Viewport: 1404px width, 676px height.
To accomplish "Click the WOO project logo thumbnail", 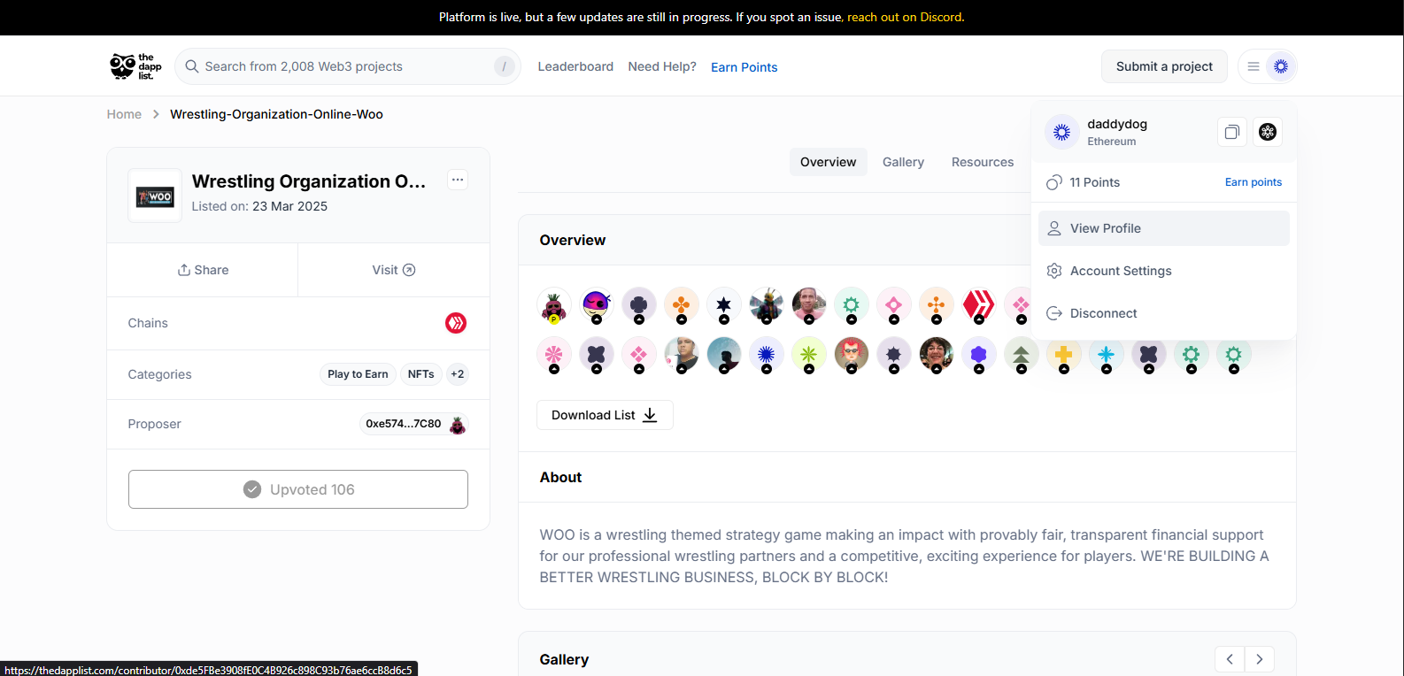I will tap(155, 196).
